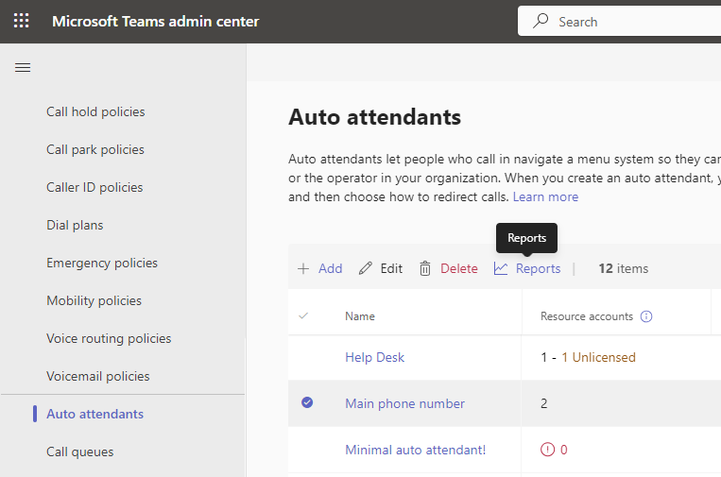This screenshot has width=721, height=477.
Task: Sort by the Name column header
Action: (360, 316)
